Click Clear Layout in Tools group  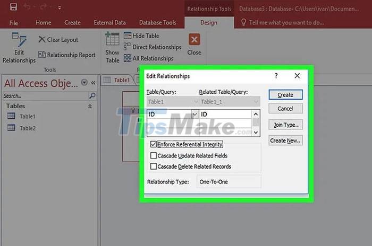58,40
